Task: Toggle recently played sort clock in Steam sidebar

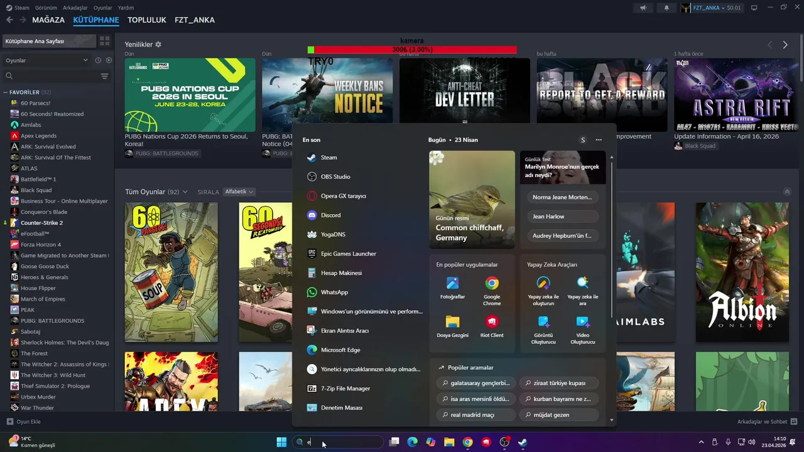Action: point(98,60)
